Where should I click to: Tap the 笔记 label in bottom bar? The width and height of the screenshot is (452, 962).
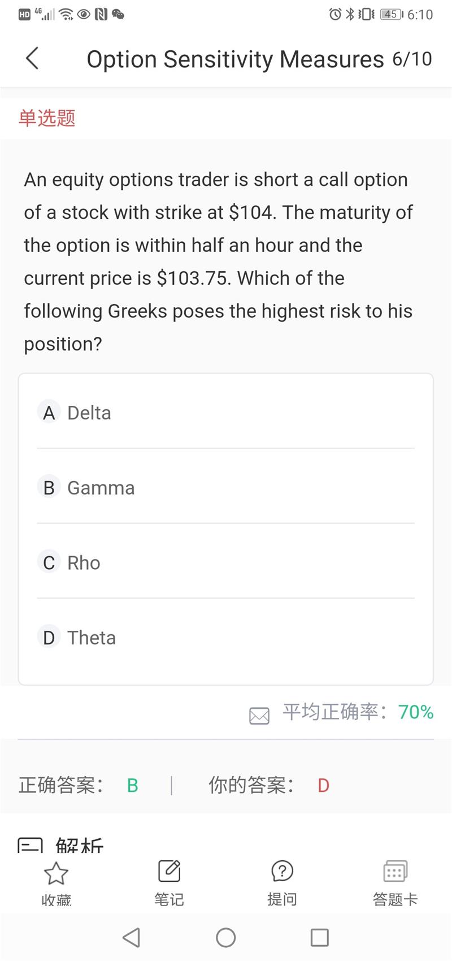[169, 899]
